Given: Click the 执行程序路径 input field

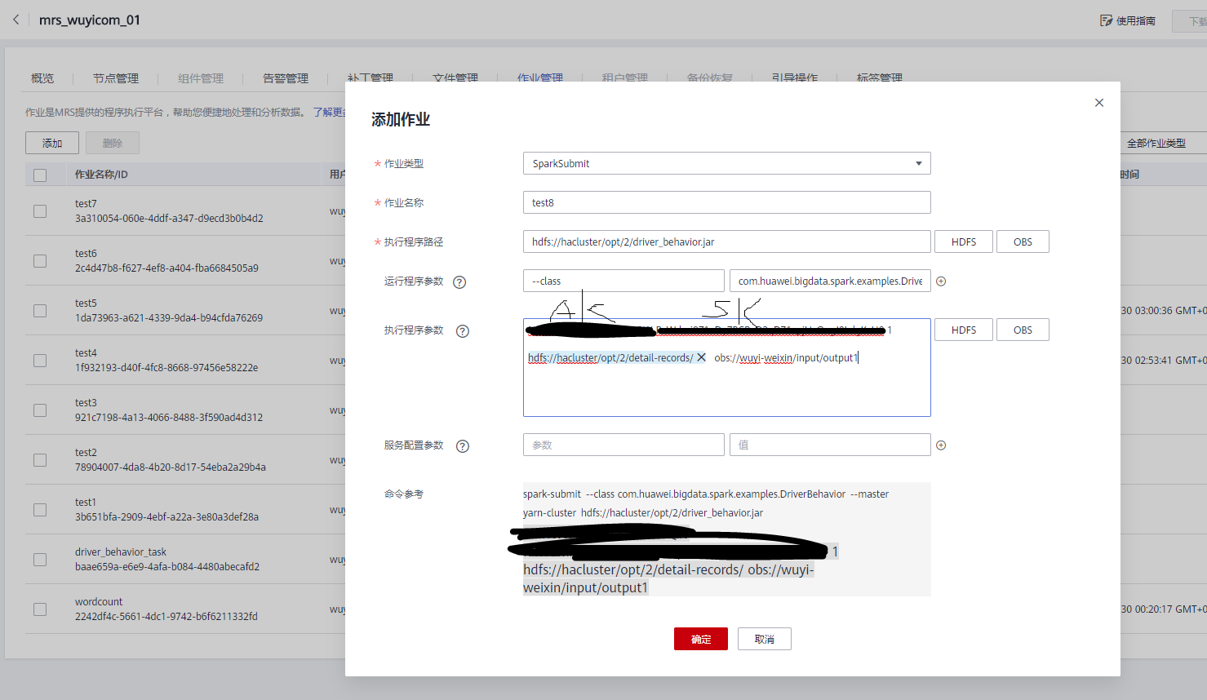Looking at the screenshot, I should (x=726, y=241).
